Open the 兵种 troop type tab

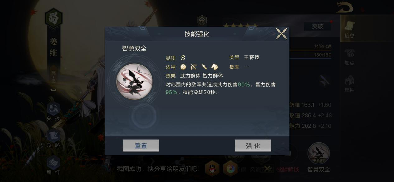click(349, 84)
